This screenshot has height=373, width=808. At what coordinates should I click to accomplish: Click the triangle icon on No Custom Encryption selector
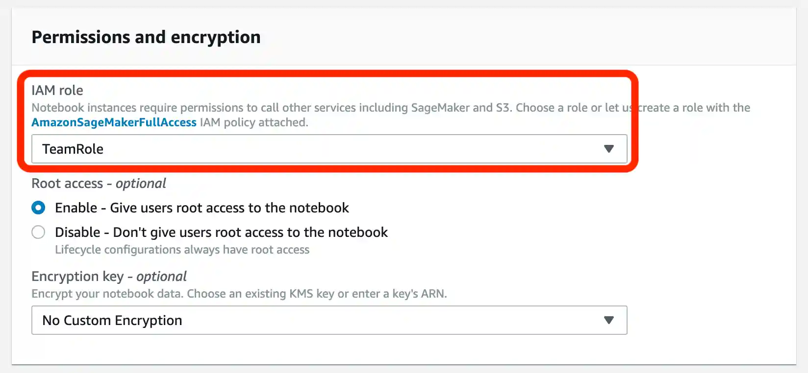(x=609, y=320)
